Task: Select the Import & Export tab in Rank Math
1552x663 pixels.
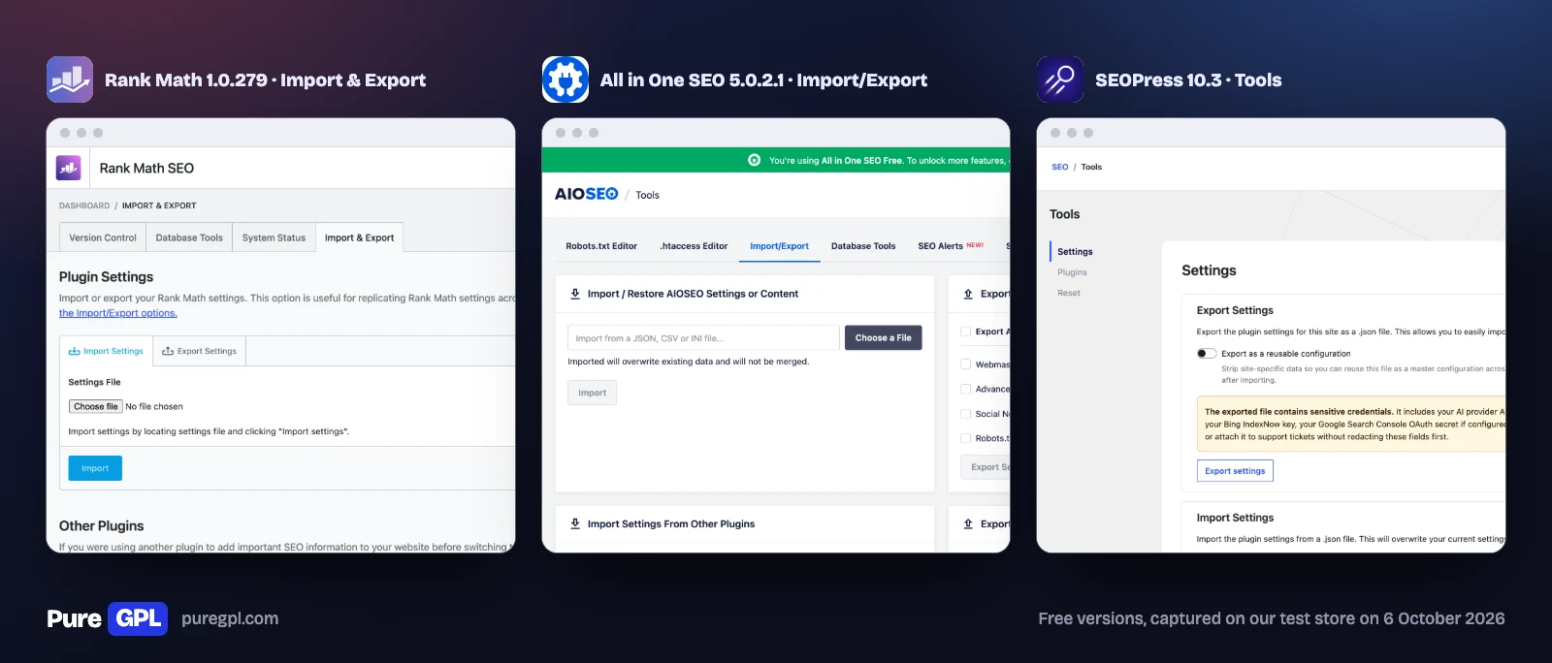Action: pos(359,237)
